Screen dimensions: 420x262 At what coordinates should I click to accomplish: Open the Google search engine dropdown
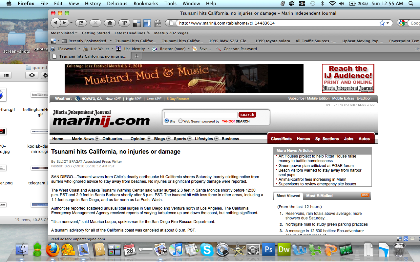point(403,23)
